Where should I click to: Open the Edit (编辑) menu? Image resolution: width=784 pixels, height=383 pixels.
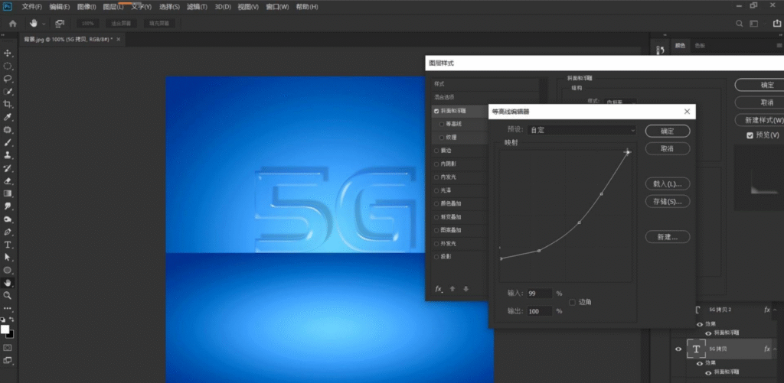click(x=60, y=7)
